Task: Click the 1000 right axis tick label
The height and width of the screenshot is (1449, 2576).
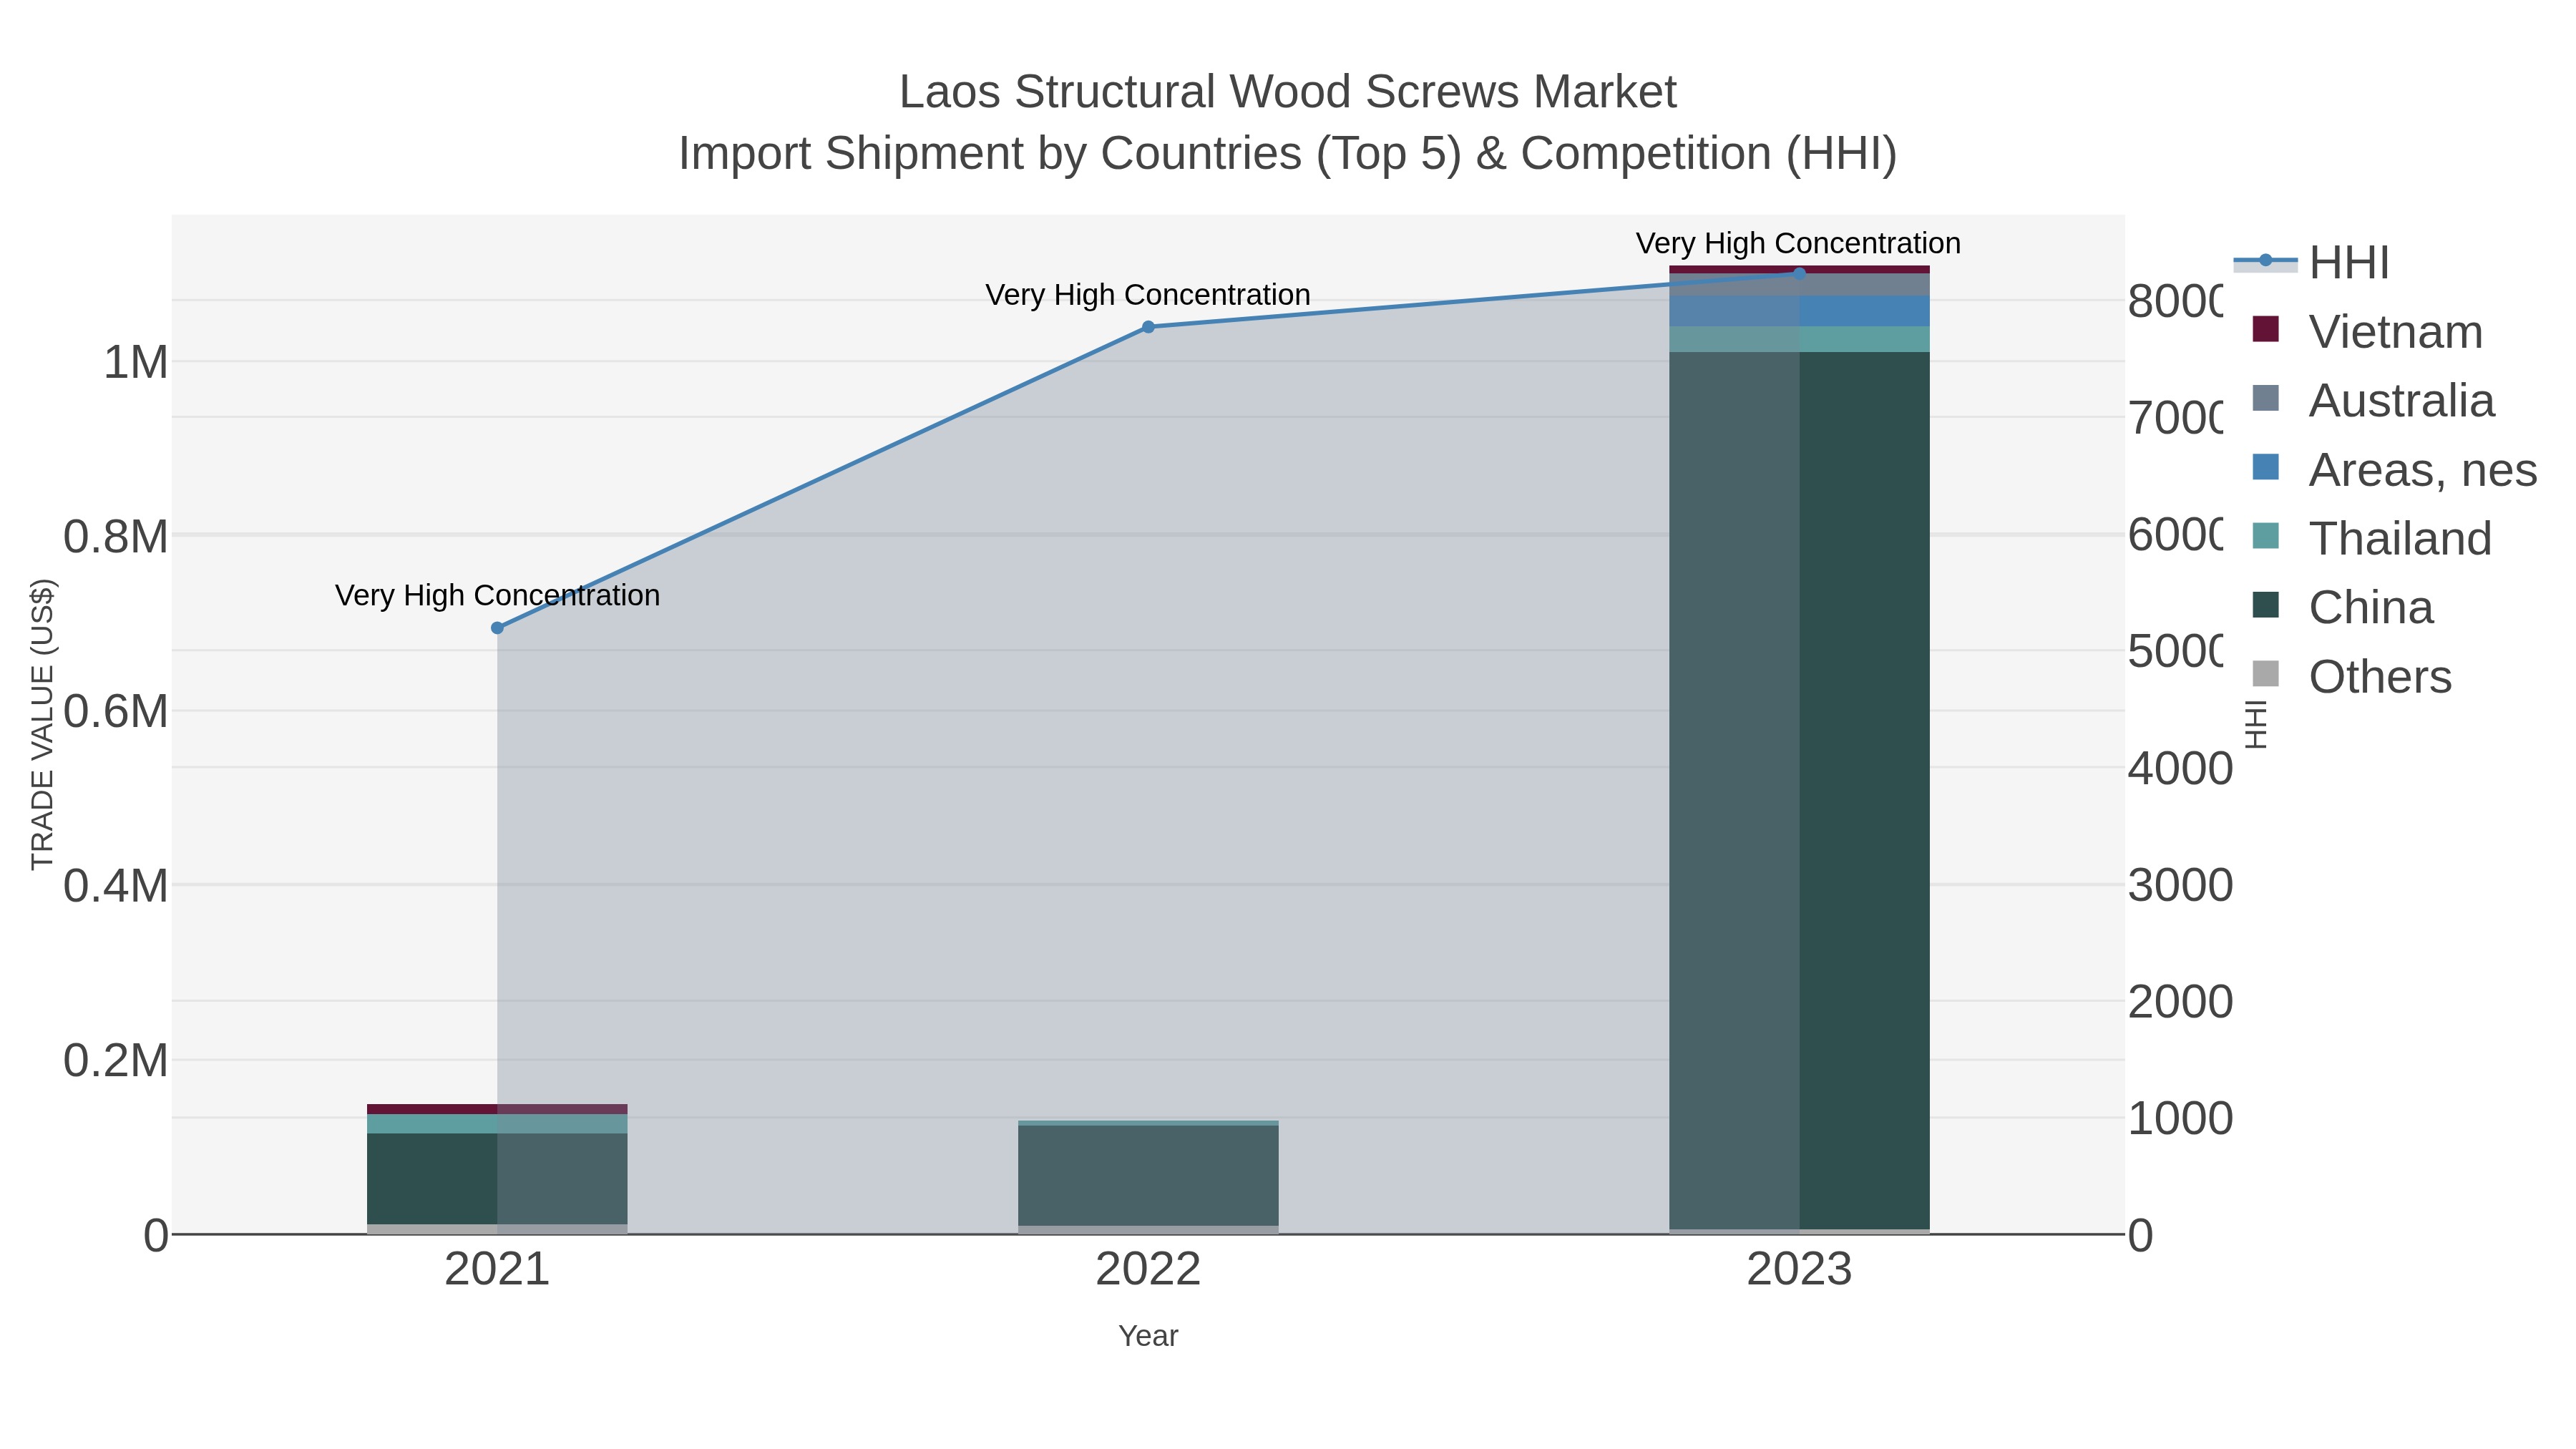Action: [2180, 1119]
